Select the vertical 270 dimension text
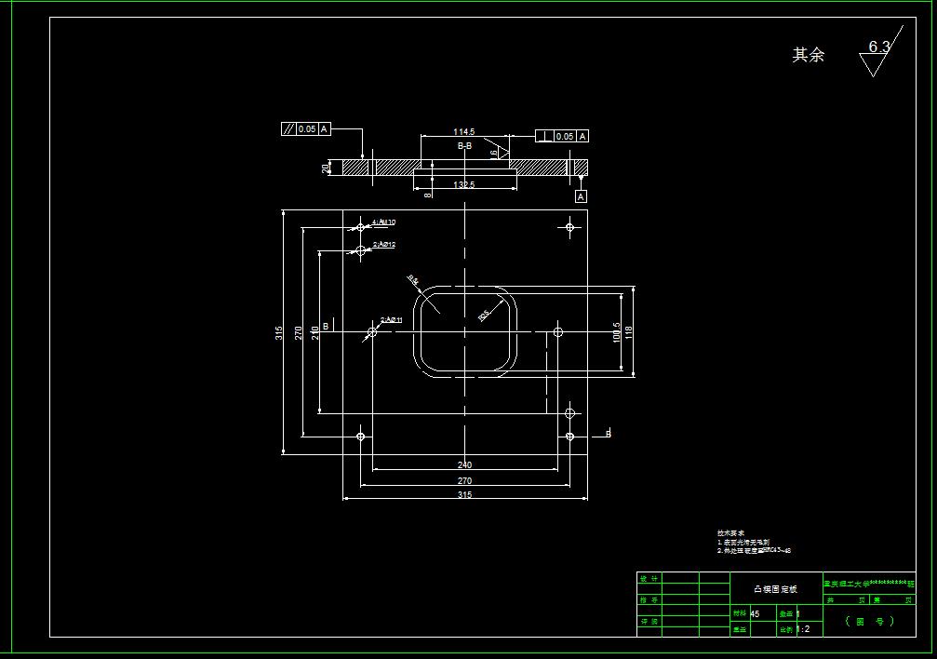Screen dimensions: 937x659 tap(298, 333)
